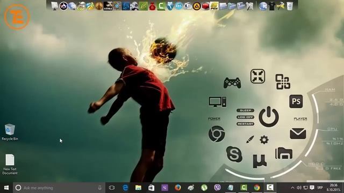
Task: Open the gear settings icon in the launcher
Action: [x=264, y=139]
